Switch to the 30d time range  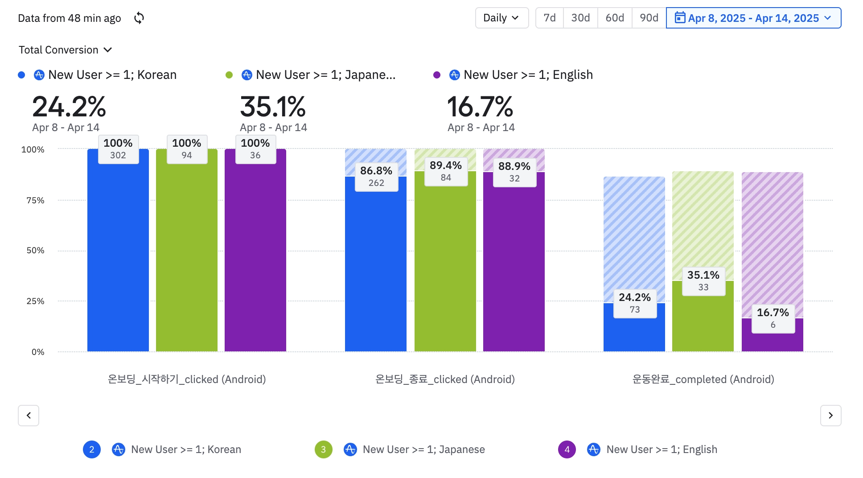pyautogui.click(x=580, y=18)
